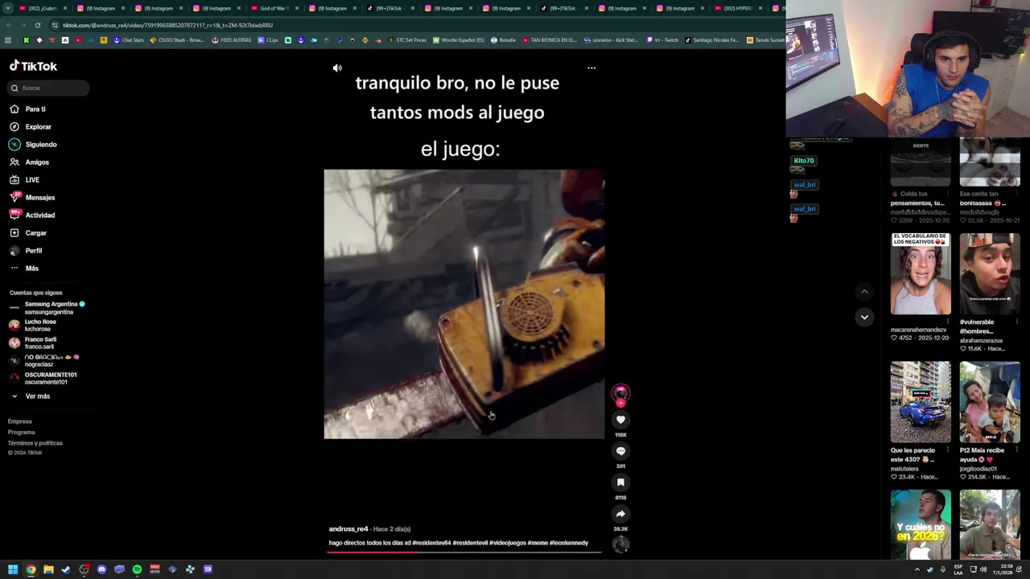
Task: Click the chainsaw video to pause
Action: 464,304
